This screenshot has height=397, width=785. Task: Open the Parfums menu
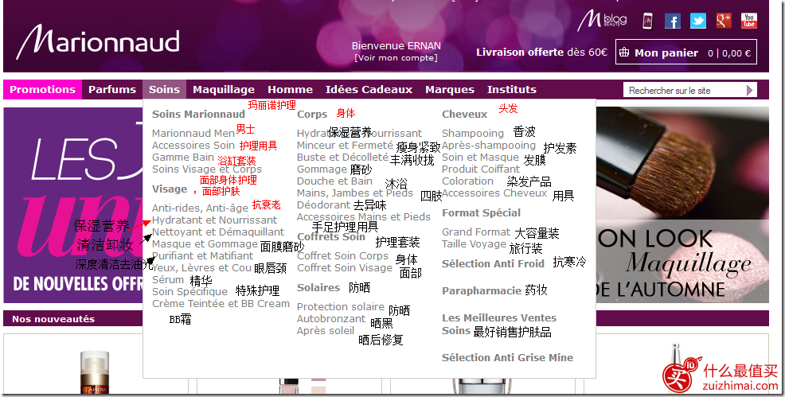112,89
